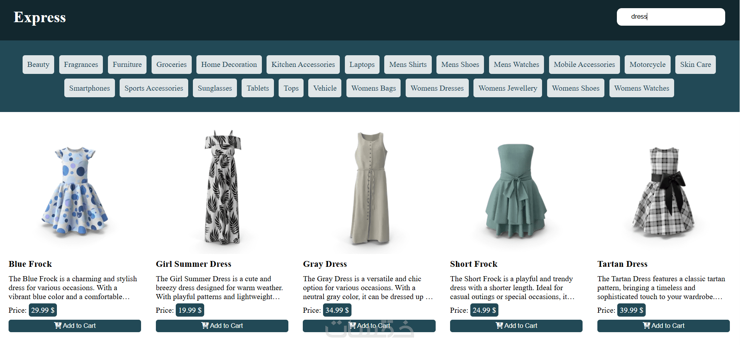Choose the Kitchen Accessories category
Image resolution: width=740 pixels, height=345 pixels.
point(303,65)
